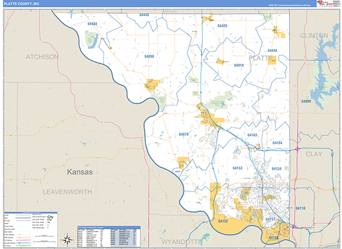The height and width of the screenshot is (249, 342).
Task: Click the Kansas state label
Action: 79,171
